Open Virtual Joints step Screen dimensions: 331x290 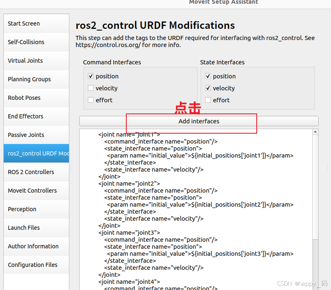36,61
